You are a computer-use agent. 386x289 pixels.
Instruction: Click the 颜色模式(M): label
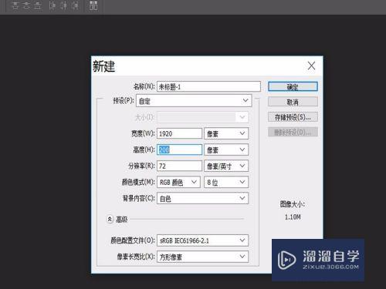click(138, 182)
